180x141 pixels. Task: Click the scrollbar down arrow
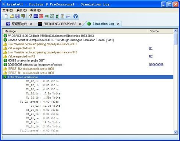(176, 132)
